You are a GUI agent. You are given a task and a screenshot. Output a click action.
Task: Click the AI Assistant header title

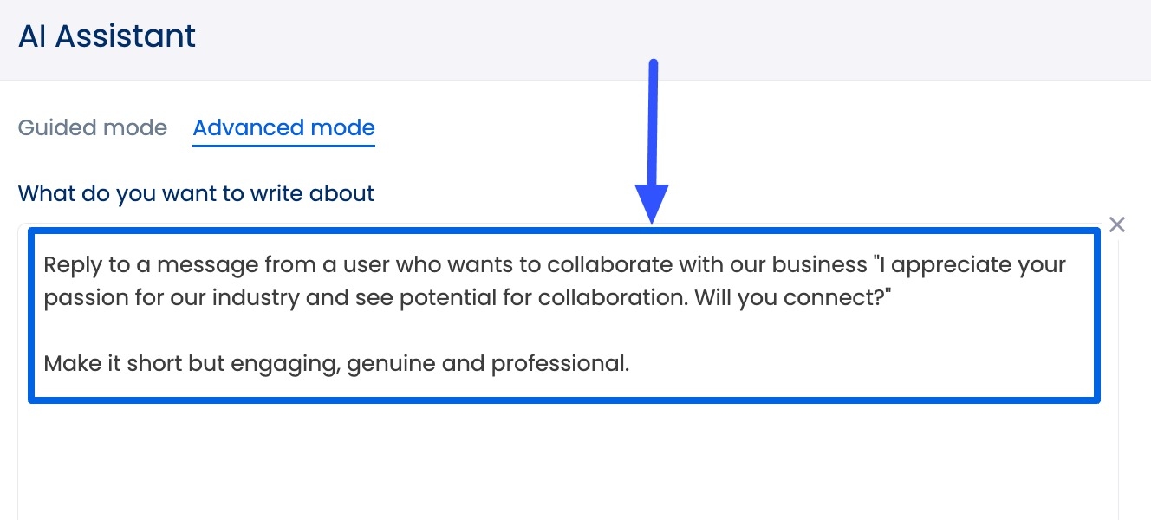click(107, 36)
